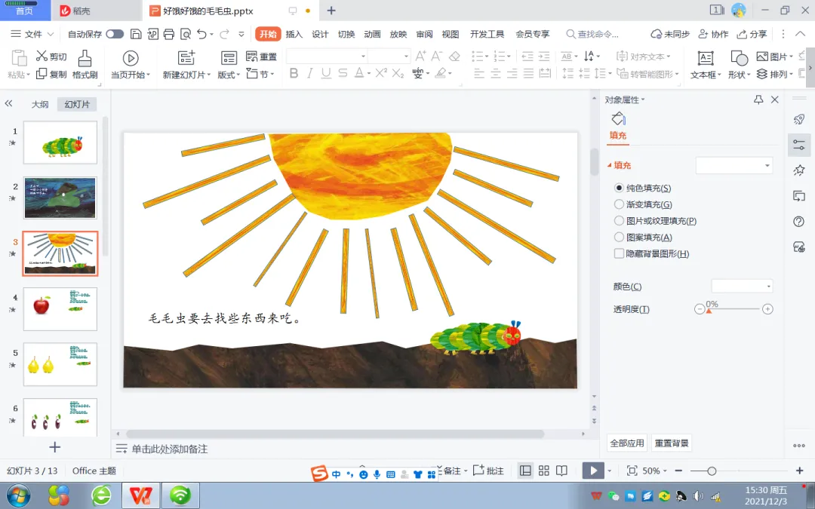
Task: Open the Insert (插入) ribbon tab
Action: point(294,34)
